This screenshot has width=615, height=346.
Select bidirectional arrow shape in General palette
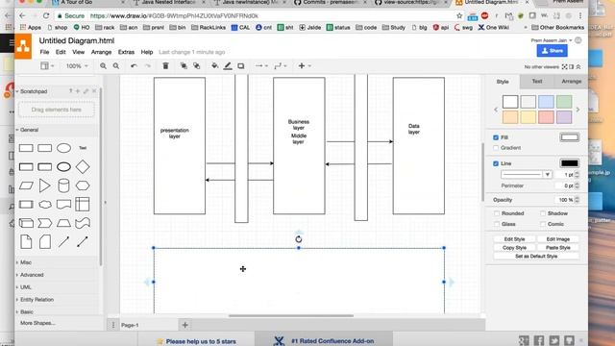point(83,241)
